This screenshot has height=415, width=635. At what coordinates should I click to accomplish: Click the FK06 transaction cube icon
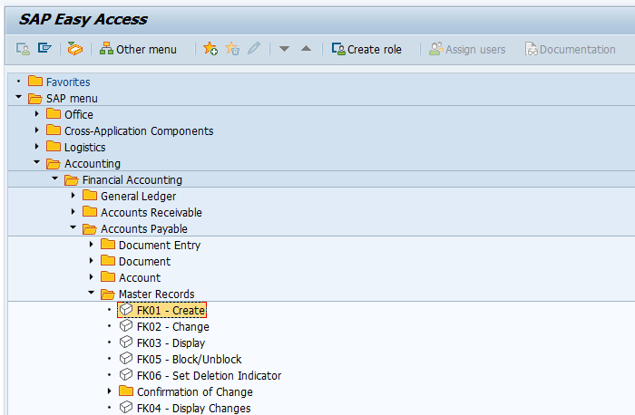(x=126, y=374)
